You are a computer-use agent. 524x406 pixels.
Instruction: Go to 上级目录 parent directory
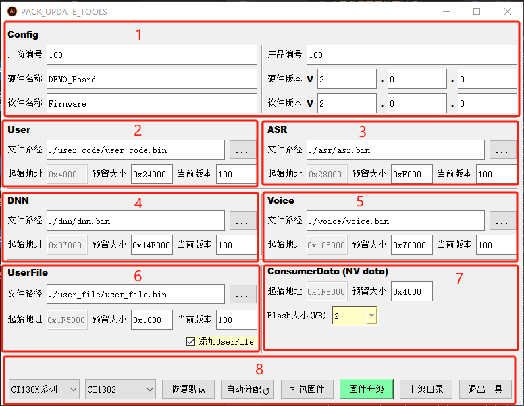pyautogui.click(x=426, y=389)
